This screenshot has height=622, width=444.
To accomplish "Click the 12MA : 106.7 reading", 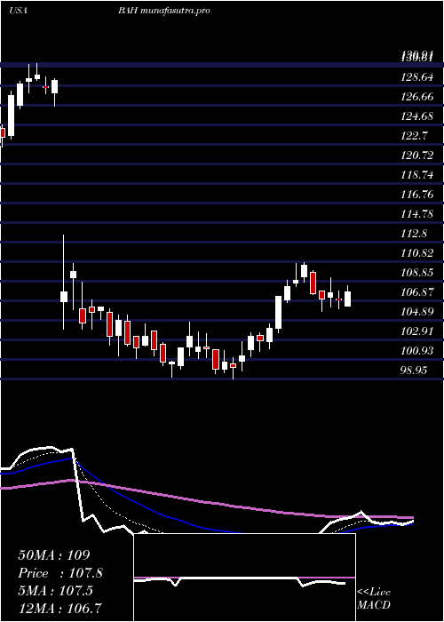I will point(59,608).
